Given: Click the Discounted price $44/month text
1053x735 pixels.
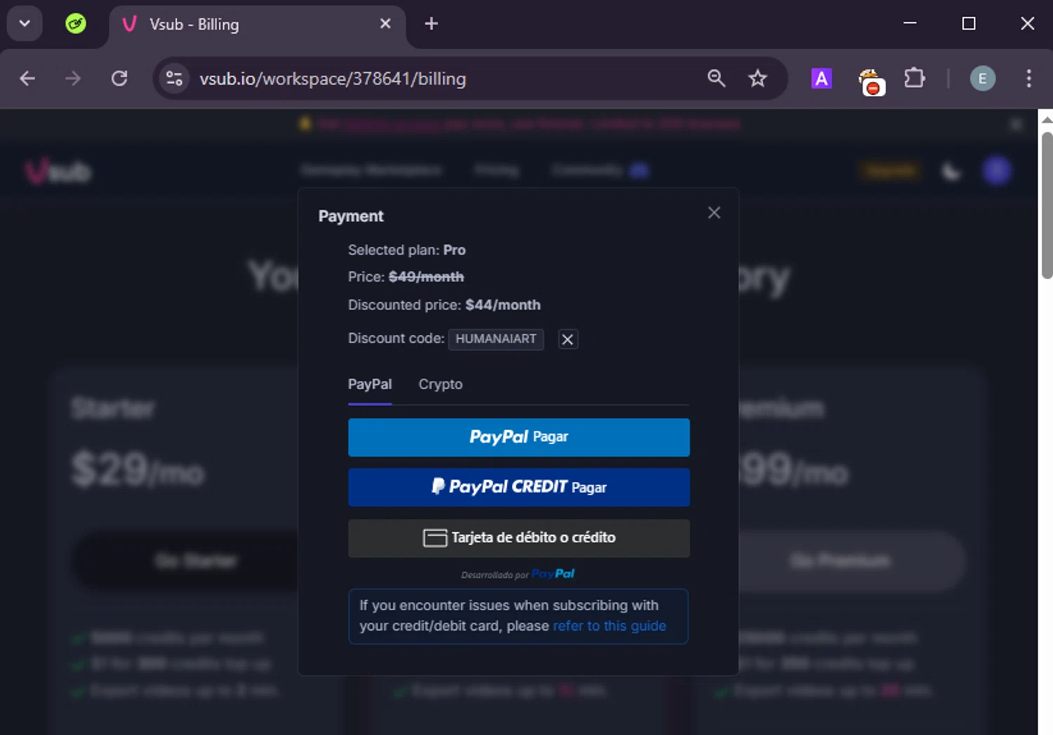Looking at the screenshot, I should click(x=444, y=305).
